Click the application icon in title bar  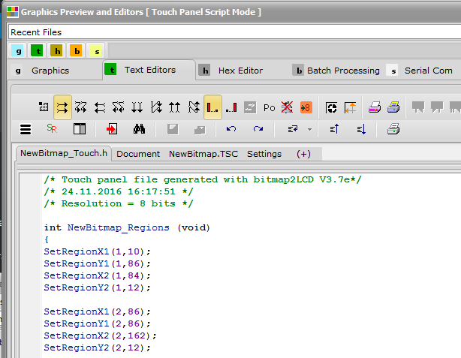pyautogui.click(x=13, y=12)
